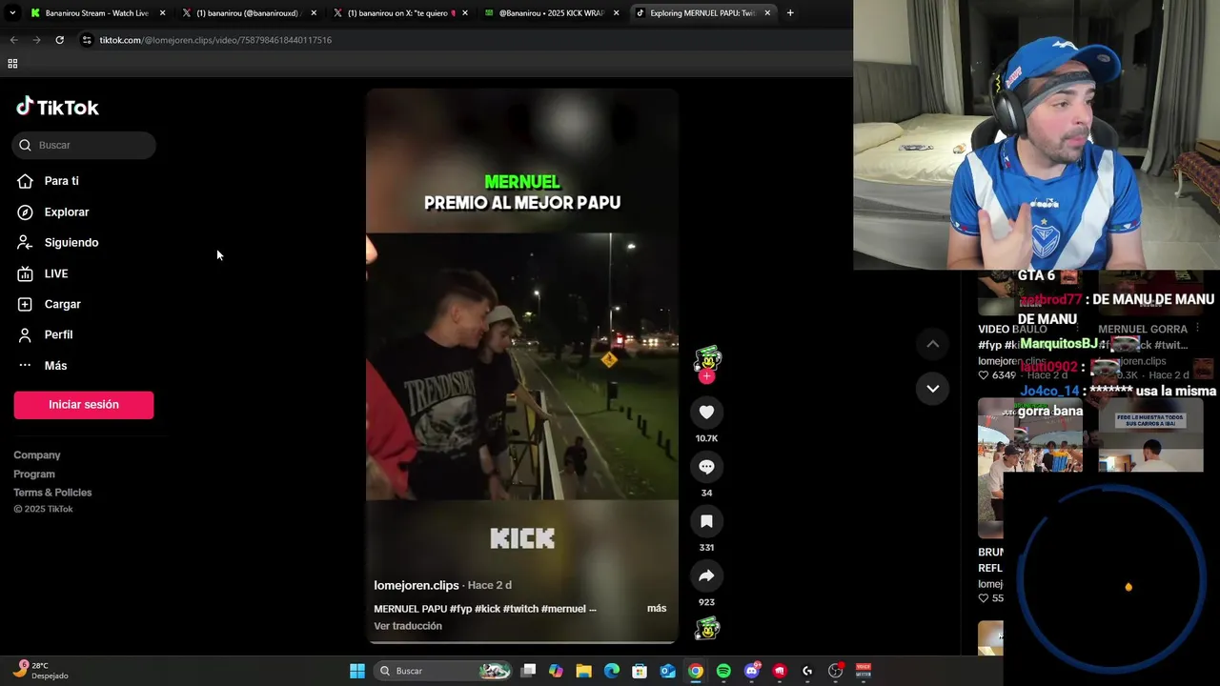This screenshot has height=686, width=1220.
Task: Go to the next video with down chevron
Action: click(x=932, y=388)
